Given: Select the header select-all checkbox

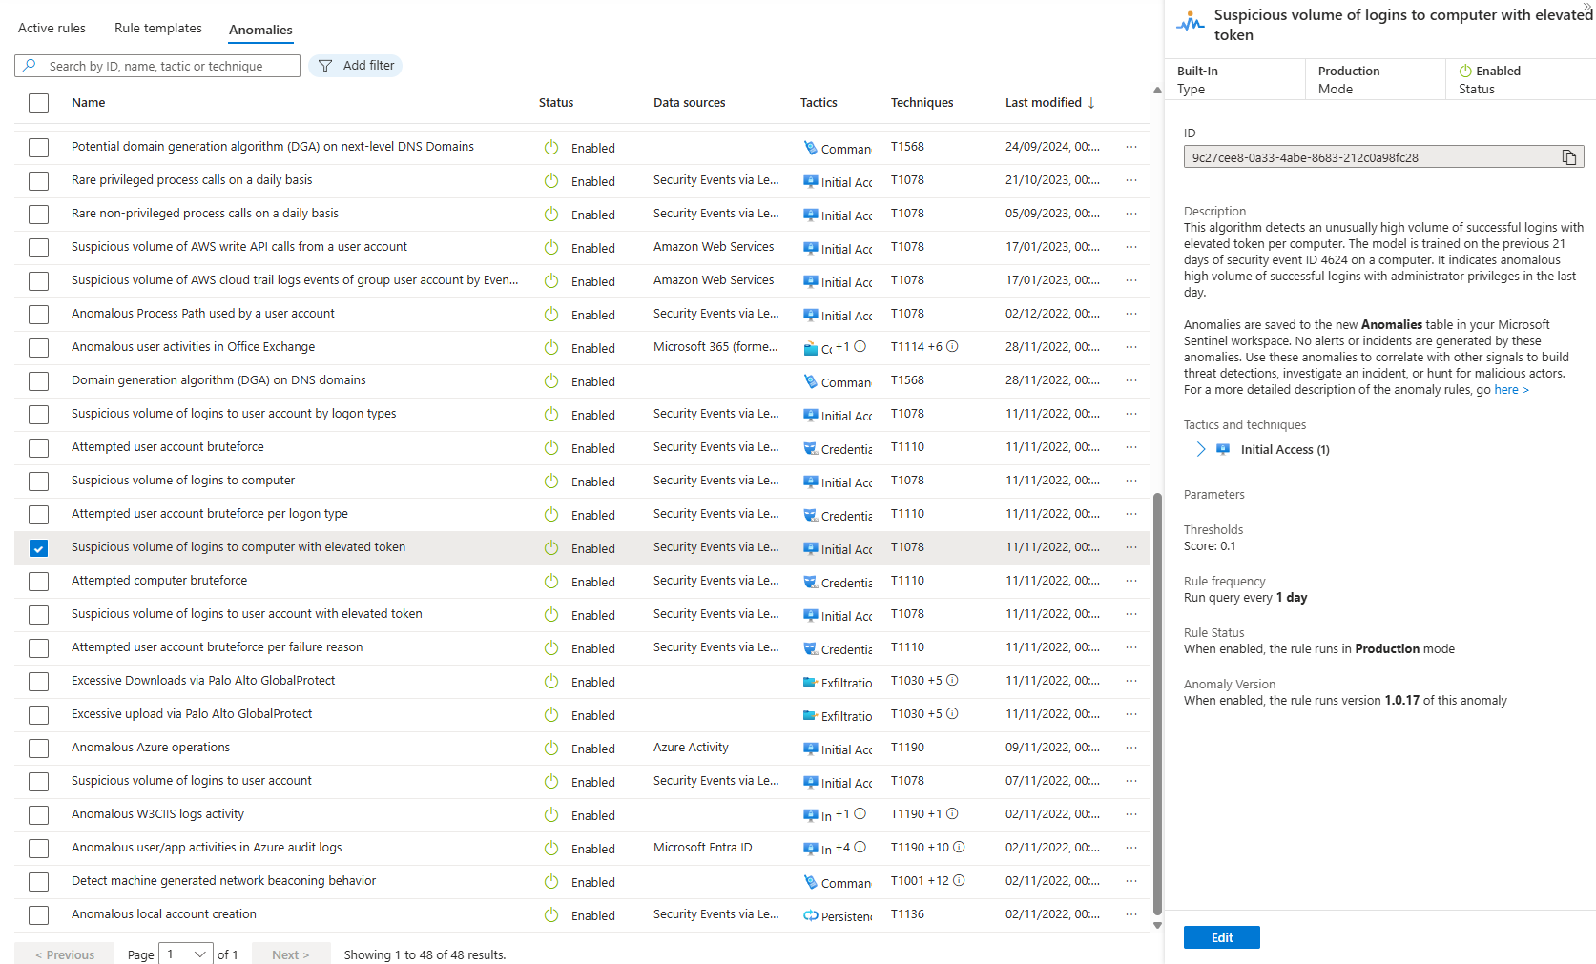Looking at the screenshot, I should click(x=38, y=102).
